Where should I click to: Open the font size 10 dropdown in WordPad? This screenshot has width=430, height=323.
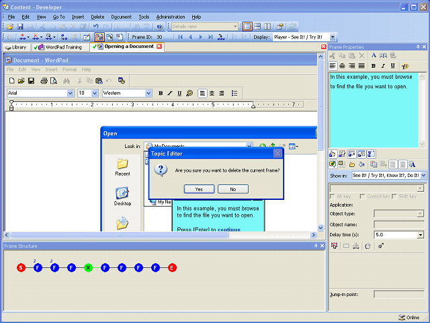(x=95, y=93)
